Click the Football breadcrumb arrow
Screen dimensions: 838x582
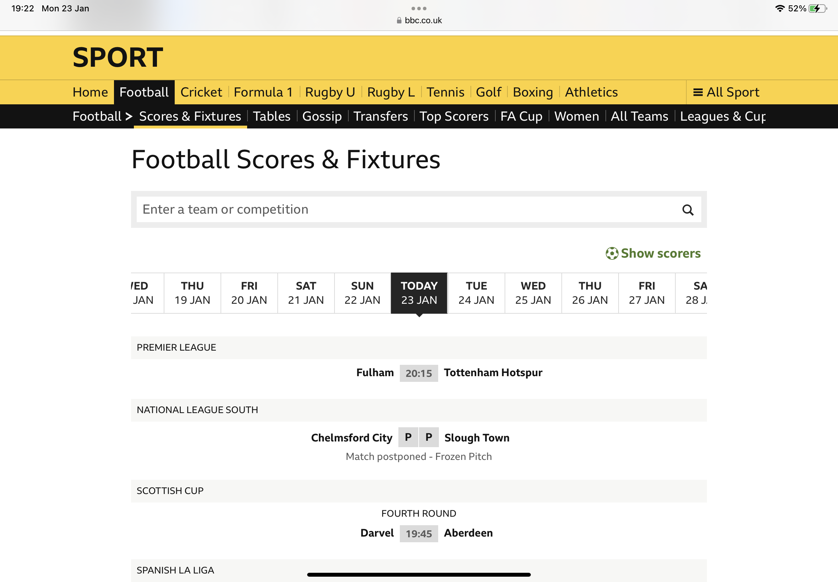tap(129, 116)
